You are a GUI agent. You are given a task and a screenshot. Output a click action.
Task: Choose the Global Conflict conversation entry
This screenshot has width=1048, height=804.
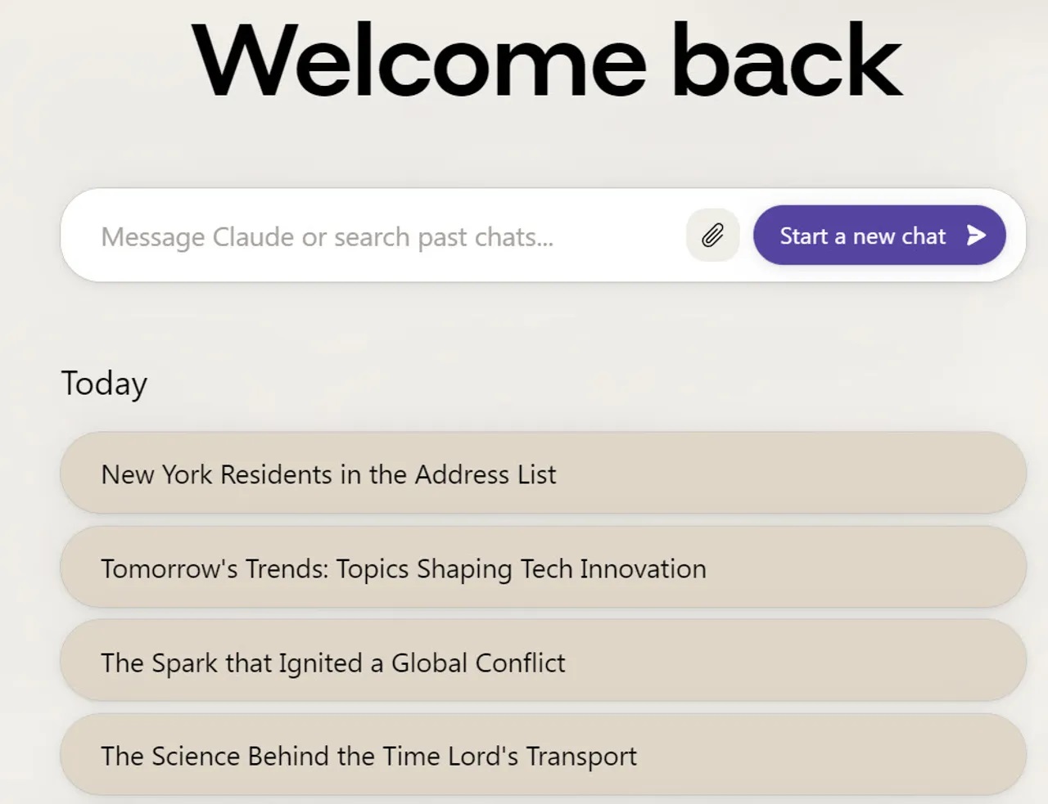coord(543,662)
